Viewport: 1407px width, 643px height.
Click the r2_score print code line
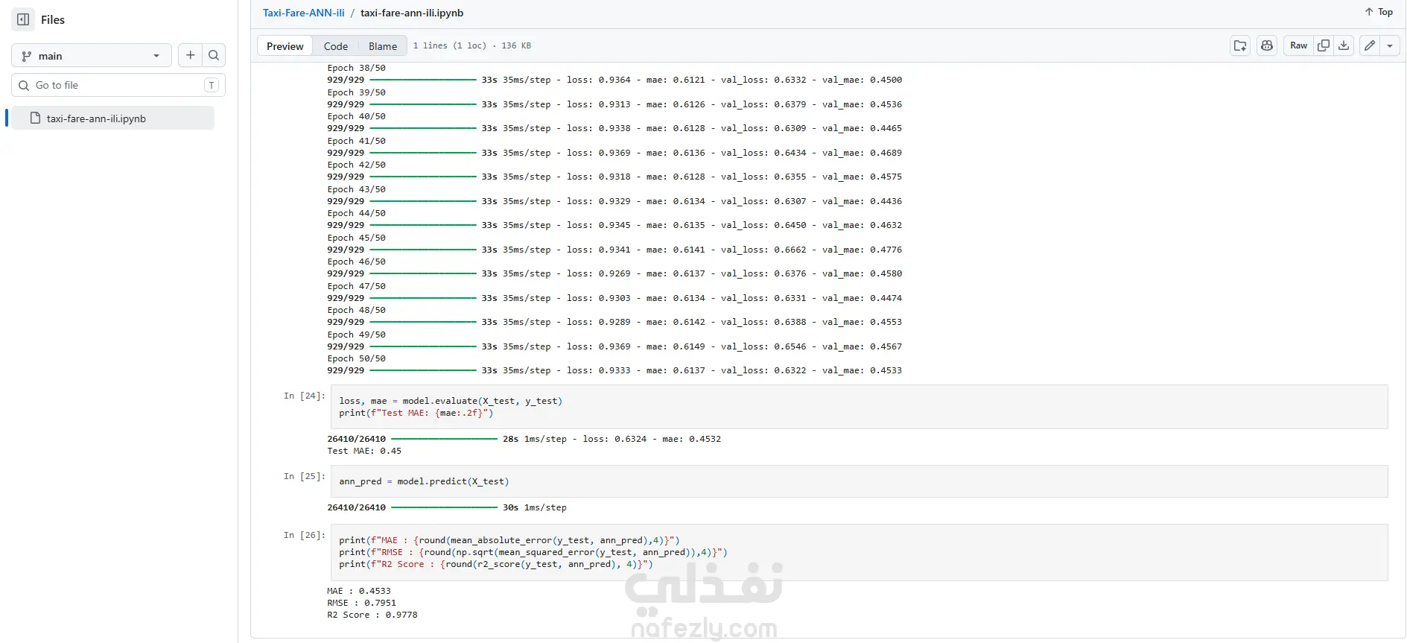pyautogui.click(x=496, y=564)
